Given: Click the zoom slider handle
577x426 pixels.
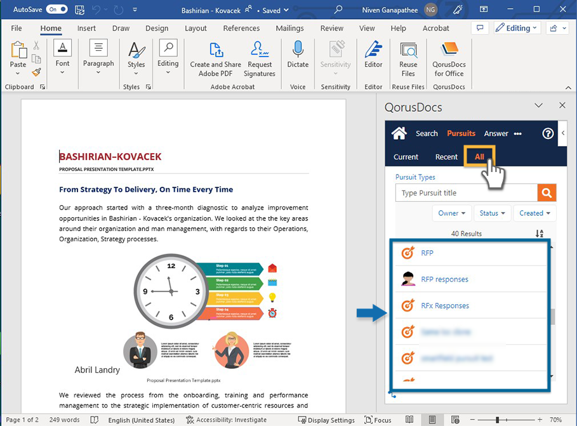Looking at the screenshot, I should 498,420.
